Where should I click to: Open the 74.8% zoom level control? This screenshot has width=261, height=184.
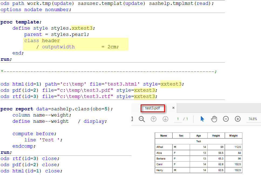click(x=253, y=119)
